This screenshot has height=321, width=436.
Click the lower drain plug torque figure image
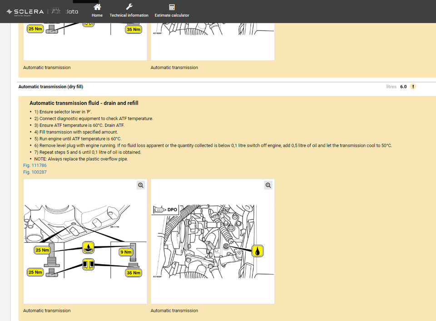click(85, 241)
